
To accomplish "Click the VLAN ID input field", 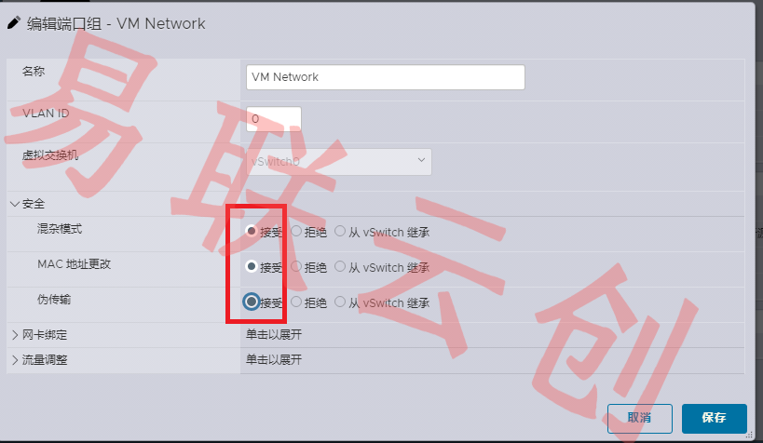I will point(274,118).
